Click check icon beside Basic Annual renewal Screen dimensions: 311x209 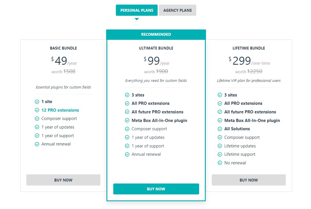pos(37,144)
